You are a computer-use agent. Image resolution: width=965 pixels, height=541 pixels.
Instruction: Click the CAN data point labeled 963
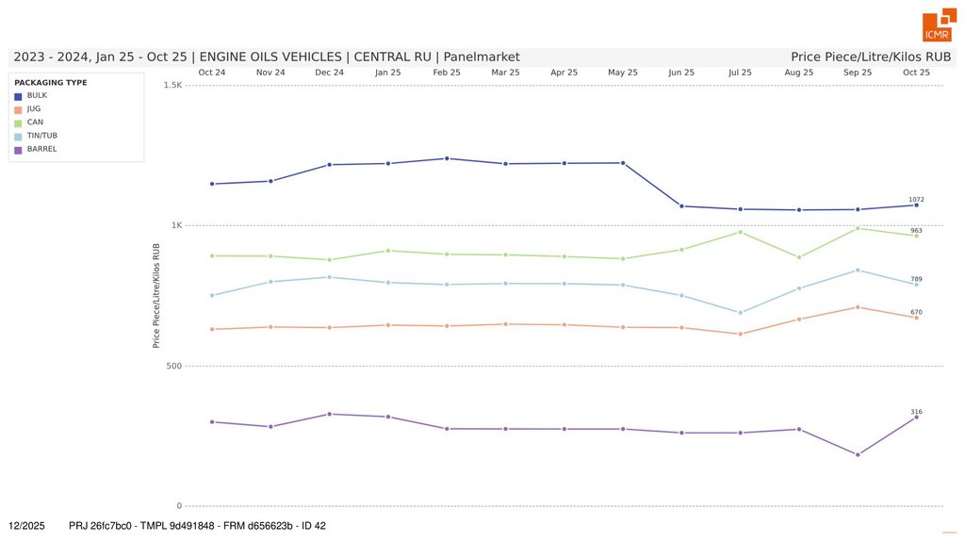point(916,236)
